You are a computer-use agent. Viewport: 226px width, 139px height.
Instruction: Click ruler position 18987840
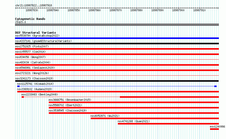[53, 10]
